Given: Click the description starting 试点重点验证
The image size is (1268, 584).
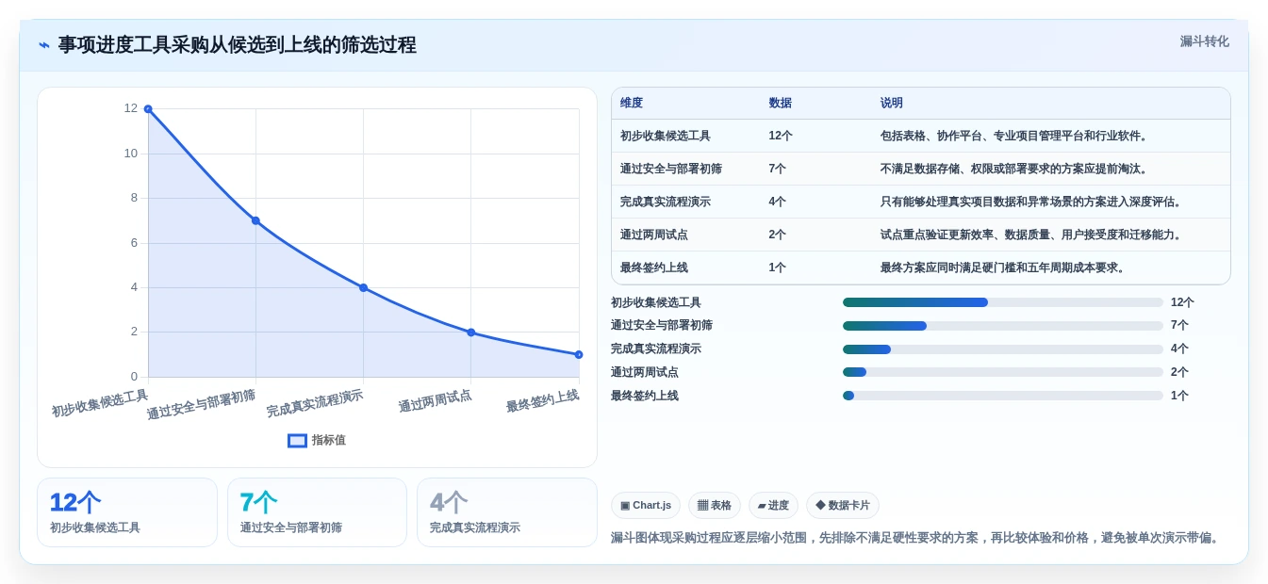Looking at the screenshot, I should tap(1031, 235).
